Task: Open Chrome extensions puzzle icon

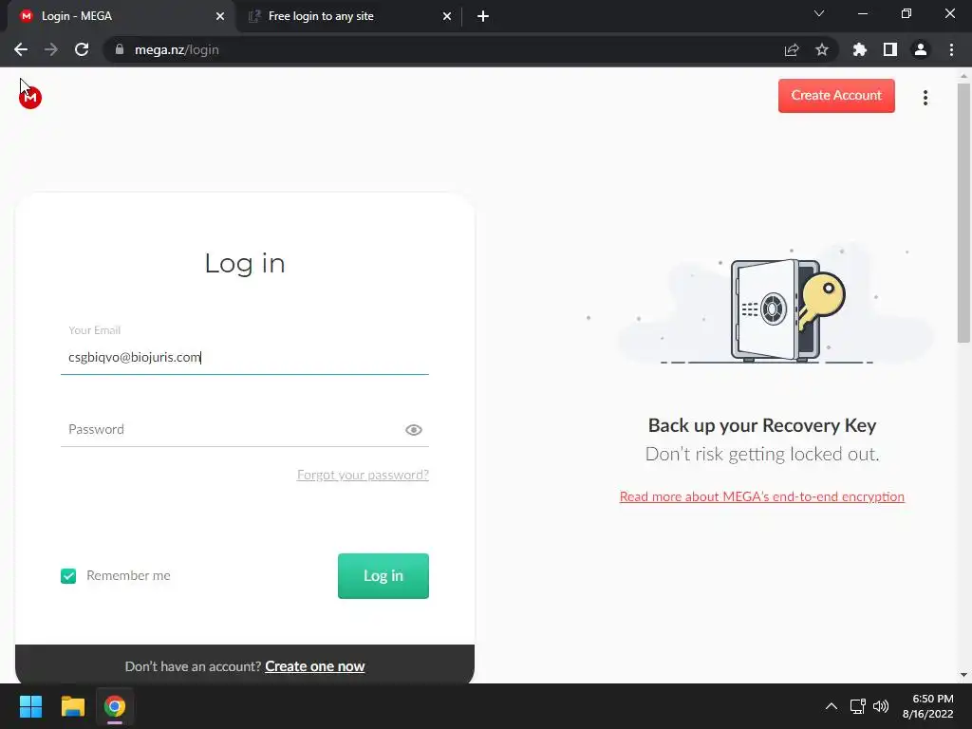Action: click(859, 49)
